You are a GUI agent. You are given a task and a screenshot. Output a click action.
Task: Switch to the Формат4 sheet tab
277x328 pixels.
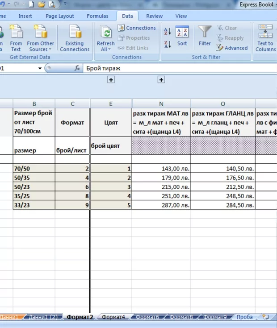click(x=113, y=317)
